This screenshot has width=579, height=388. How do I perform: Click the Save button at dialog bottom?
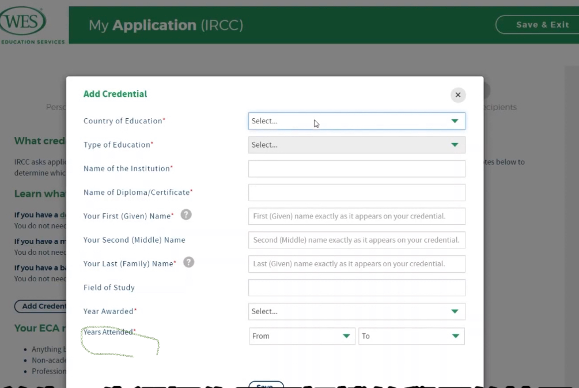tap(266, 385)
